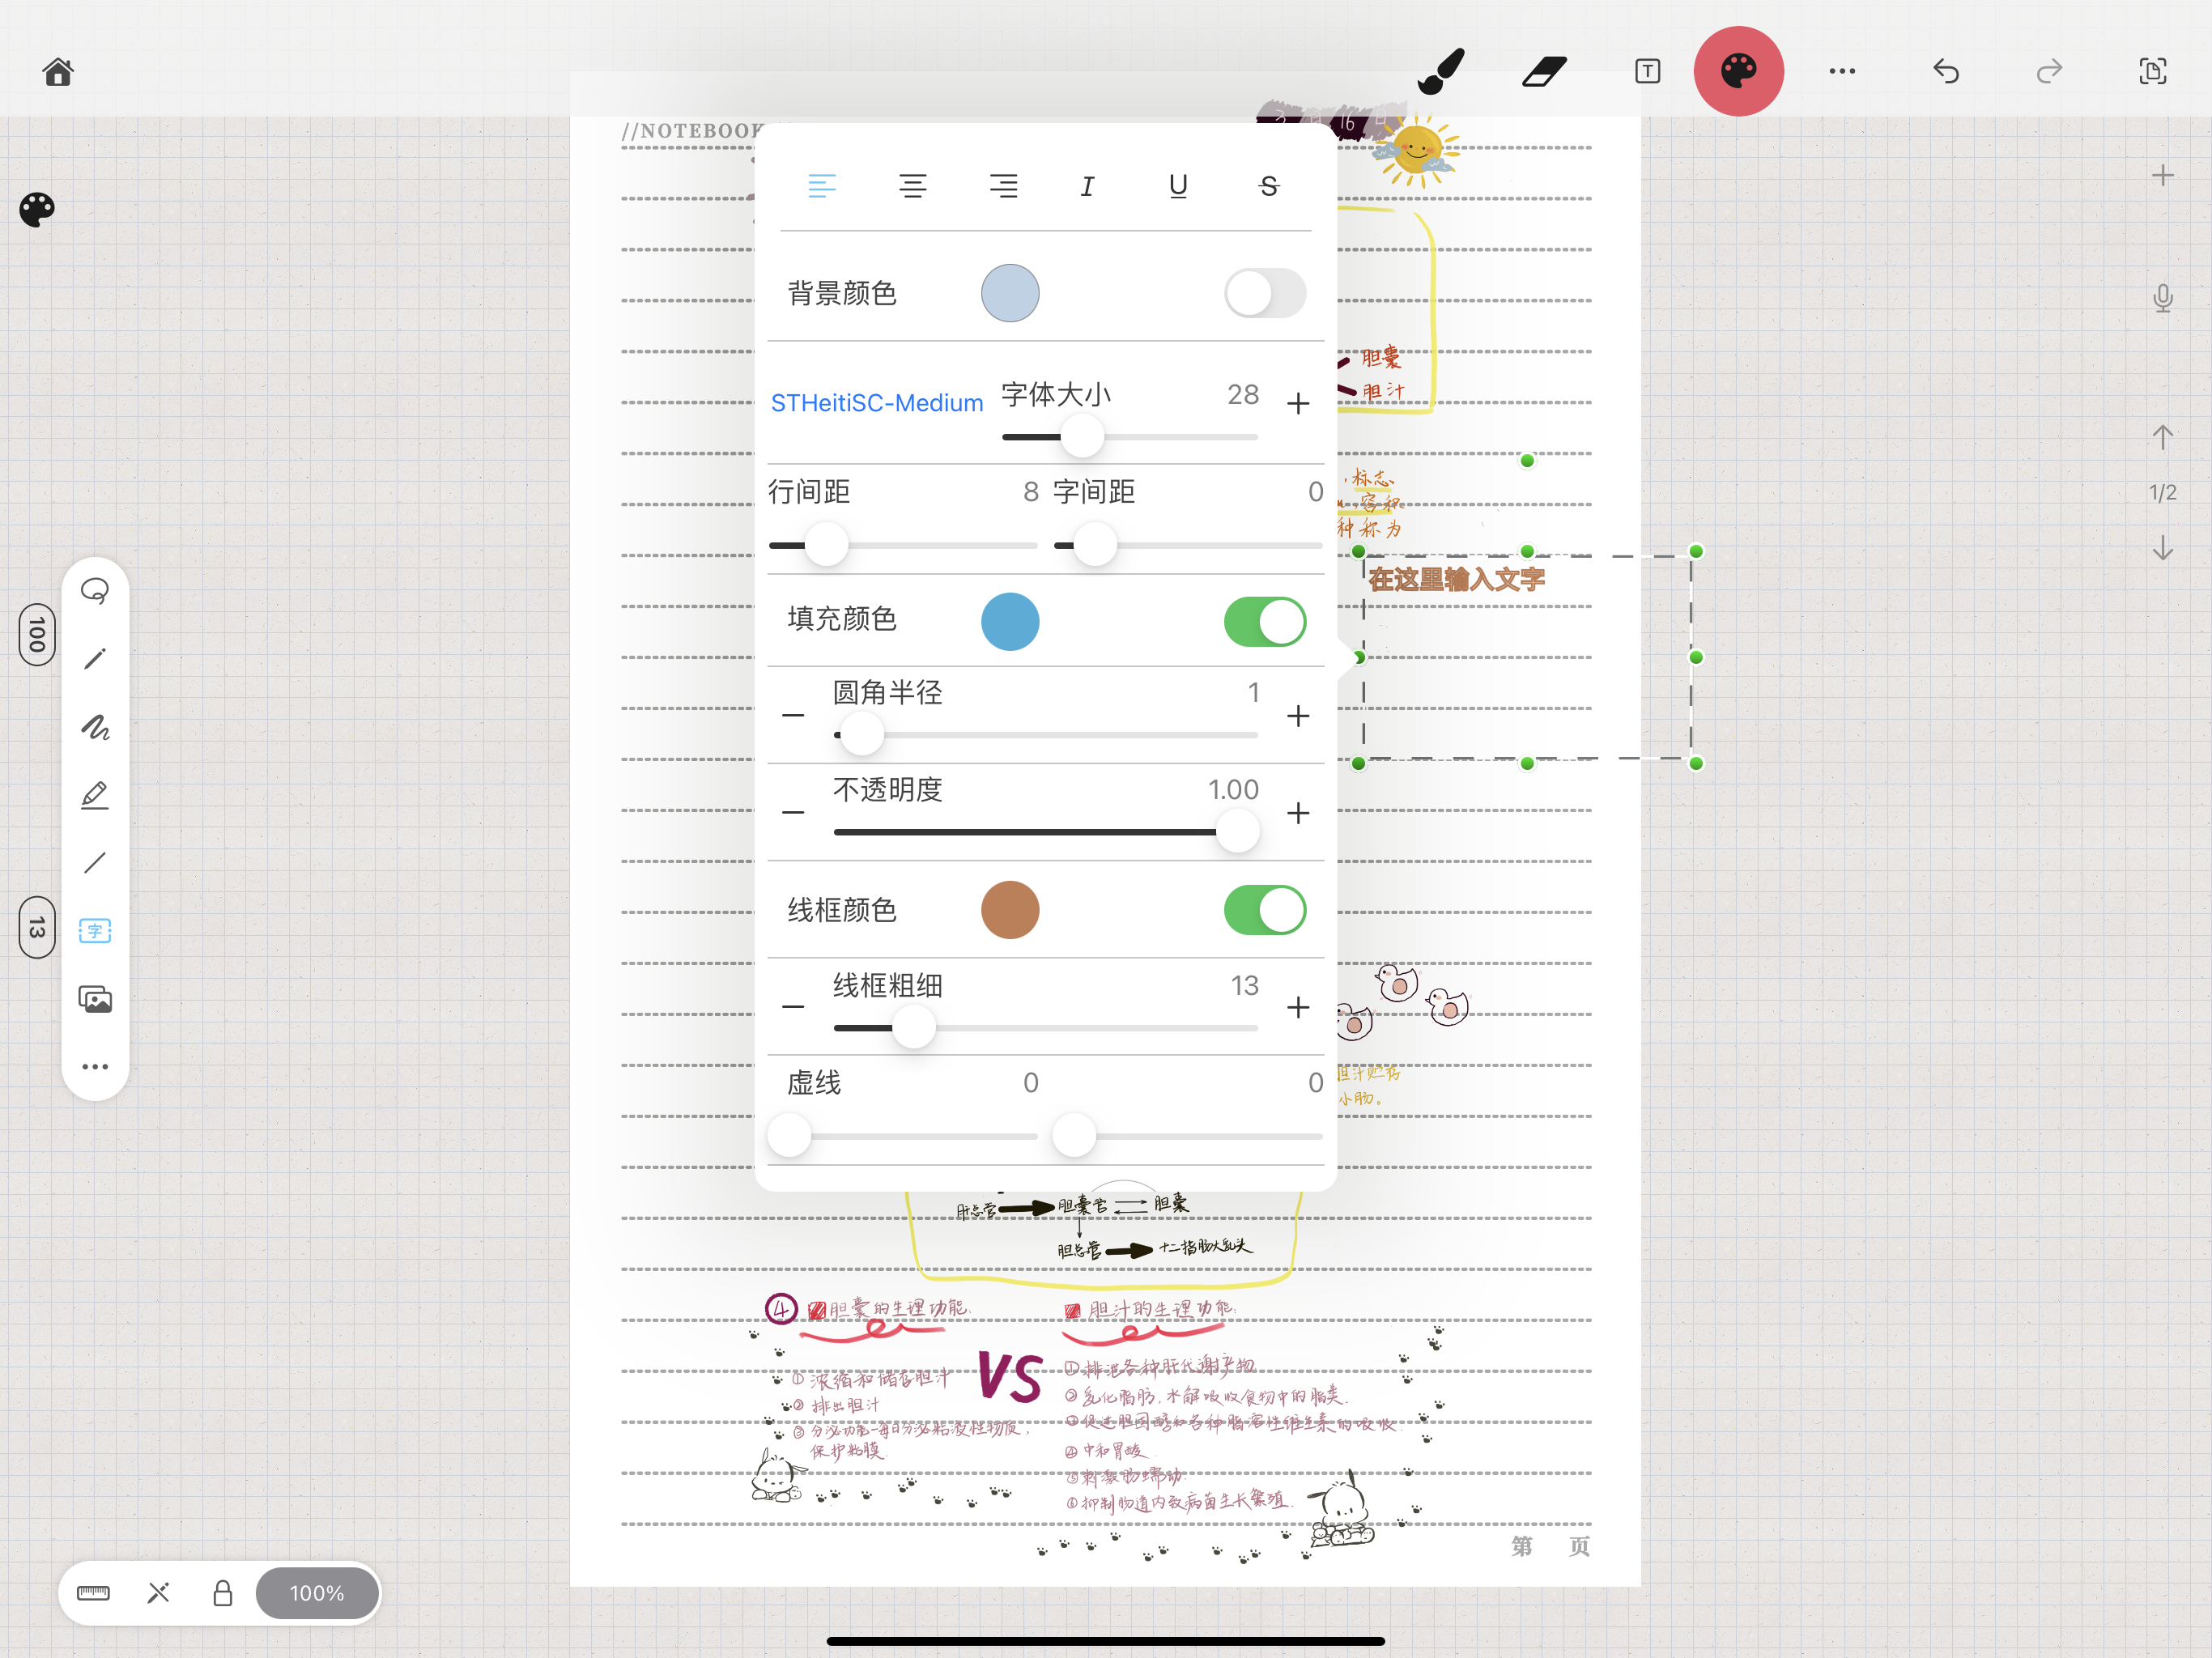Apply center text alignment
The width and height of the screenshot is (2212, 1658).
pos(912,186)
